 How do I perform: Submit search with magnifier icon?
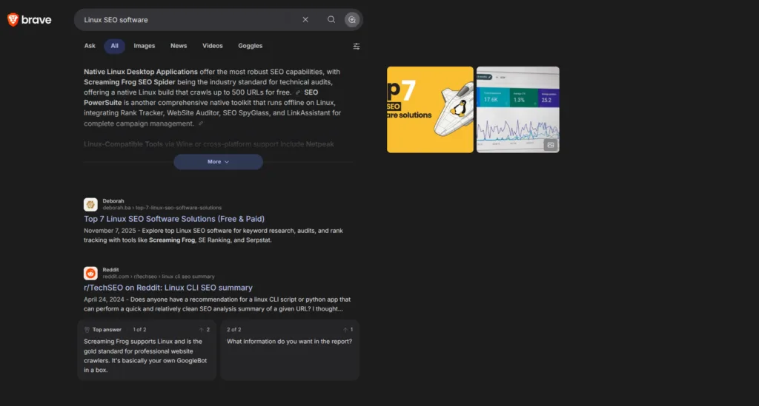tap(331, 20)
